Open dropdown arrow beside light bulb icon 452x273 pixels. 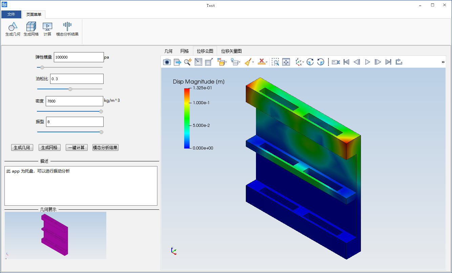240,62
